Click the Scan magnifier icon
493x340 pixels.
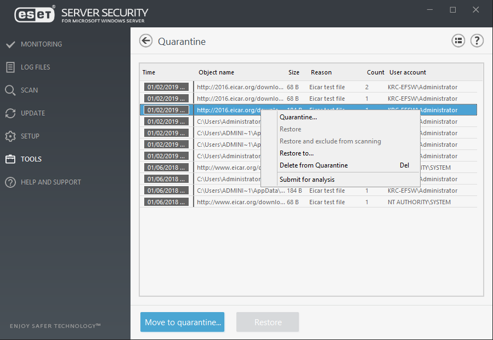pyautogui.click(x=10, y=90)
